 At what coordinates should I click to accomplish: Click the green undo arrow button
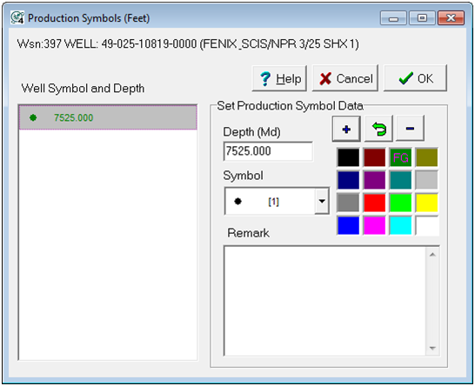coord(378,129)
